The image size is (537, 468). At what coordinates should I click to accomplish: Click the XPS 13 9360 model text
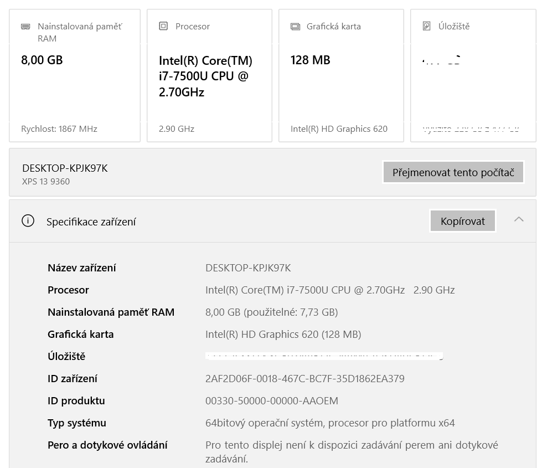tap(46, 182)
